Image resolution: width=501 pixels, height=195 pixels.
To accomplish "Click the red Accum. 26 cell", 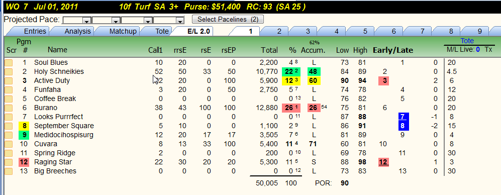I will [314, 108].
